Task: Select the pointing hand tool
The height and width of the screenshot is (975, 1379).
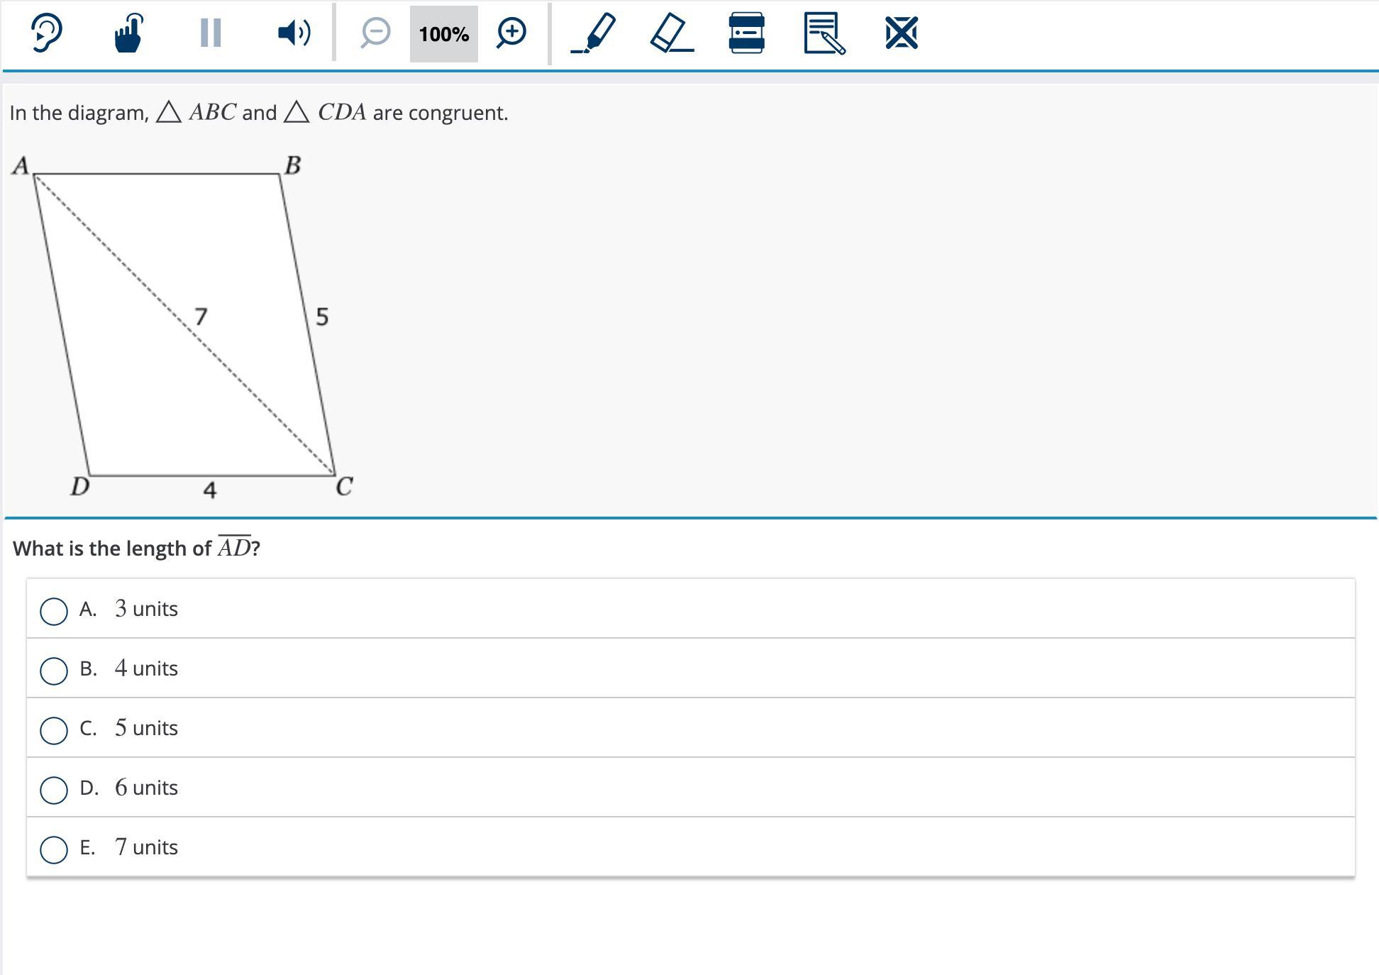Action: (x=128, y=33)
